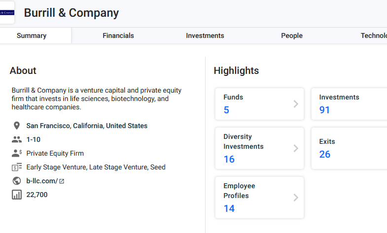This screenshot has width=387, height=233.
Task: Open the Diversity Investments card
Action: 259,148
